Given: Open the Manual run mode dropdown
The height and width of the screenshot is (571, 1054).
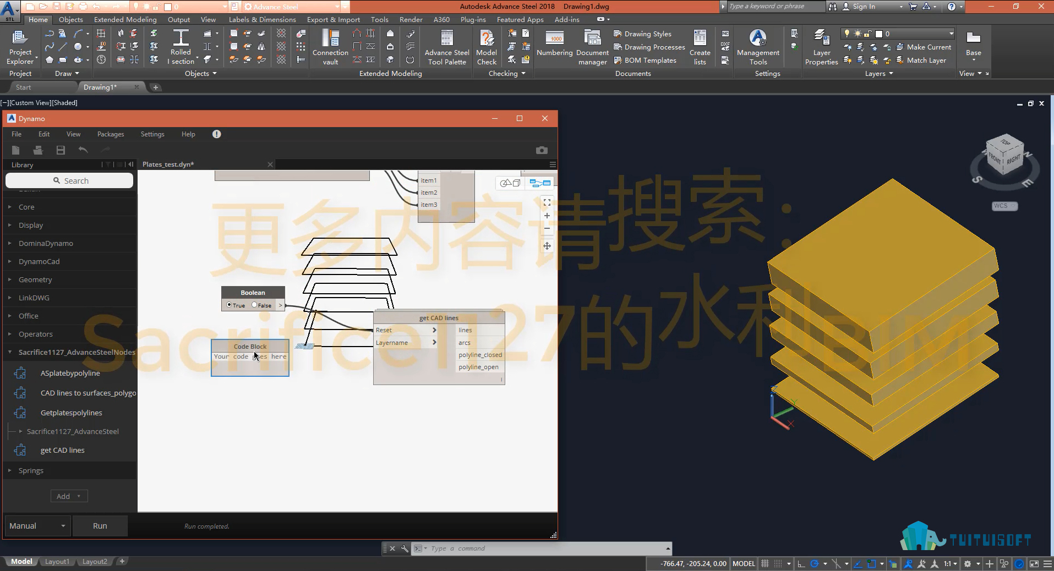Looking at the screenshot, I should click(x=37, y=526).
